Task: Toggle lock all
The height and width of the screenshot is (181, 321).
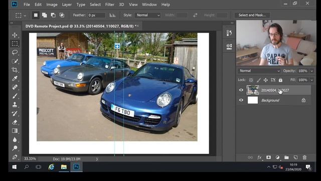Action: tap(280, 80)
